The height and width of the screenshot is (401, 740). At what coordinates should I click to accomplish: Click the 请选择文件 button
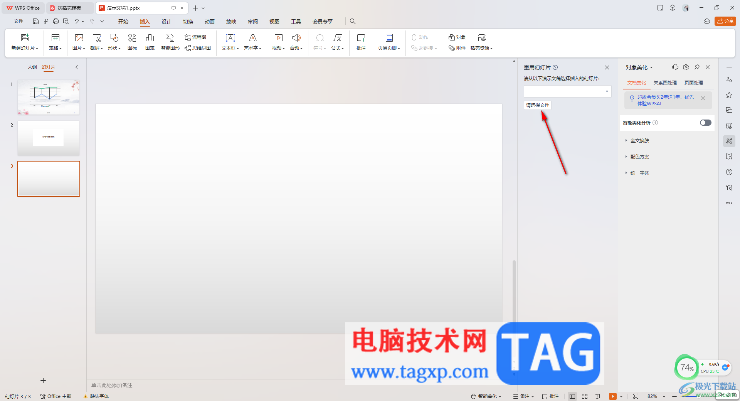click(x=538, y=105)
